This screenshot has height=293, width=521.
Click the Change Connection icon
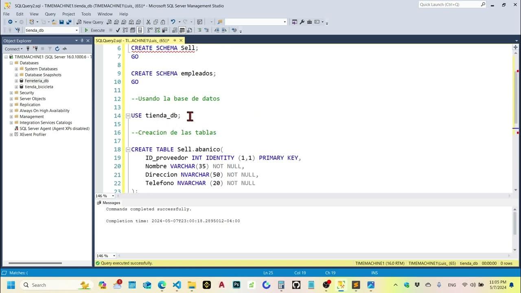[18, 30]
